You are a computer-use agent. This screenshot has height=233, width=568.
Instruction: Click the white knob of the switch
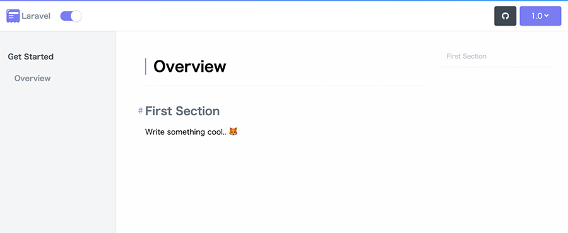76,16
